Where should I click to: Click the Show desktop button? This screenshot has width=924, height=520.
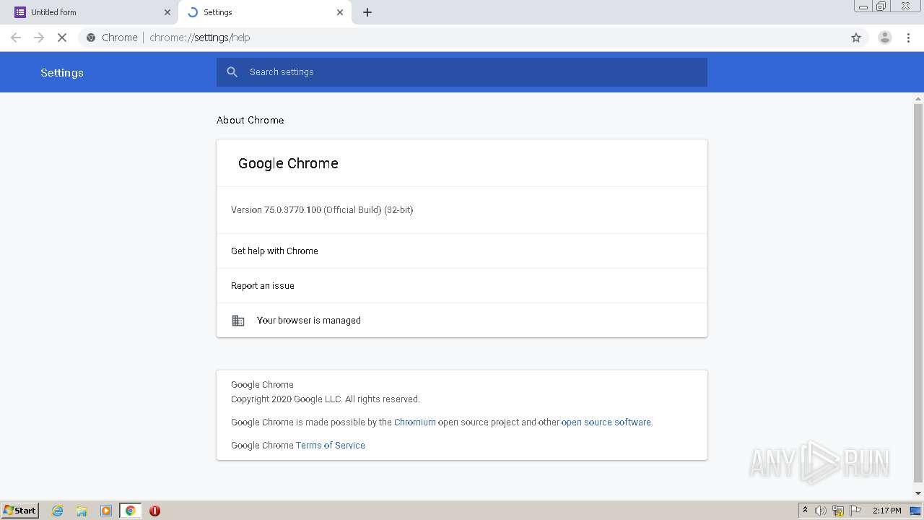point(916,511)
